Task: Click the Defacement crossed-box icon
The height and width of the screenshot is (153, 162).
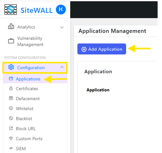Action: (11, 98)
